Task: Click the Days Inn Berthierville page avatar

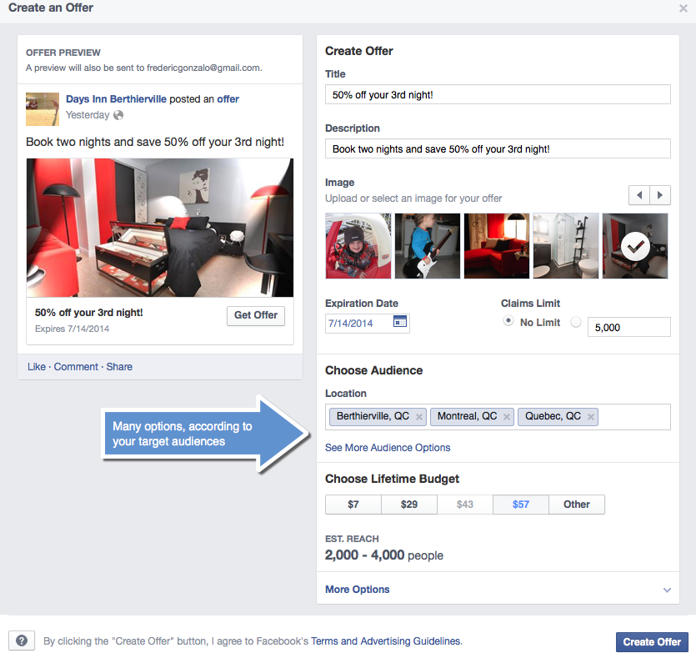Action: (x=43, y=109)
